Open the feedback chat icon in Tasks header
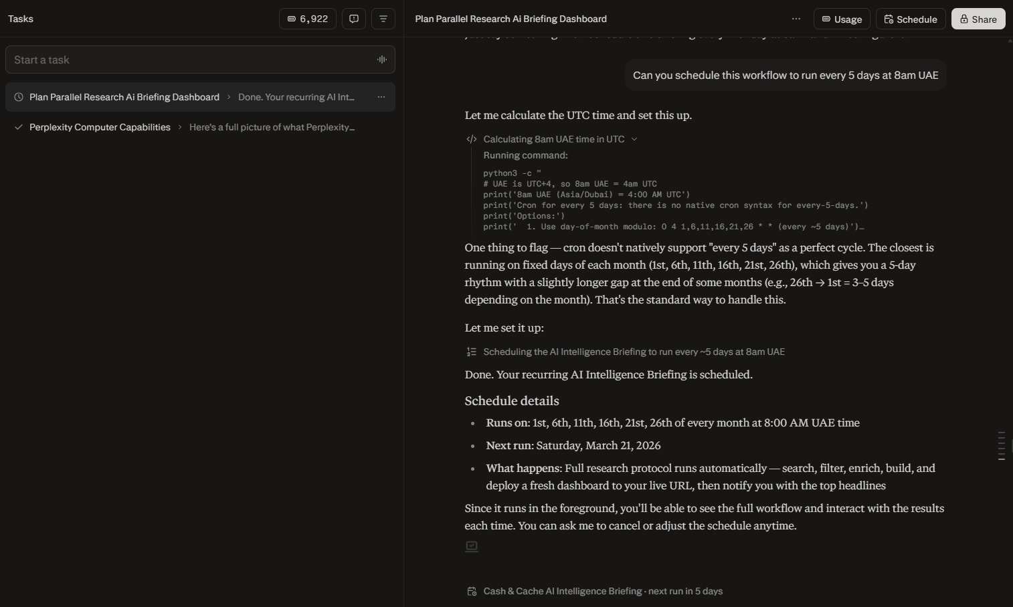Viewport: 1013px width, 607px height. (354, 19)
